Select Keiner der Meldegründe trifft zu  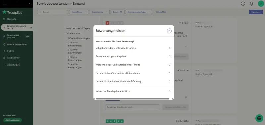(133, 91)
